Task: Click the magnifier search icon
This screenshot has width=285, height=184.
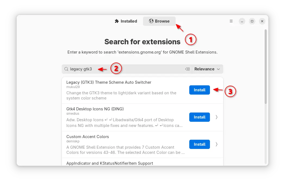Action: (x=66, y=69)
